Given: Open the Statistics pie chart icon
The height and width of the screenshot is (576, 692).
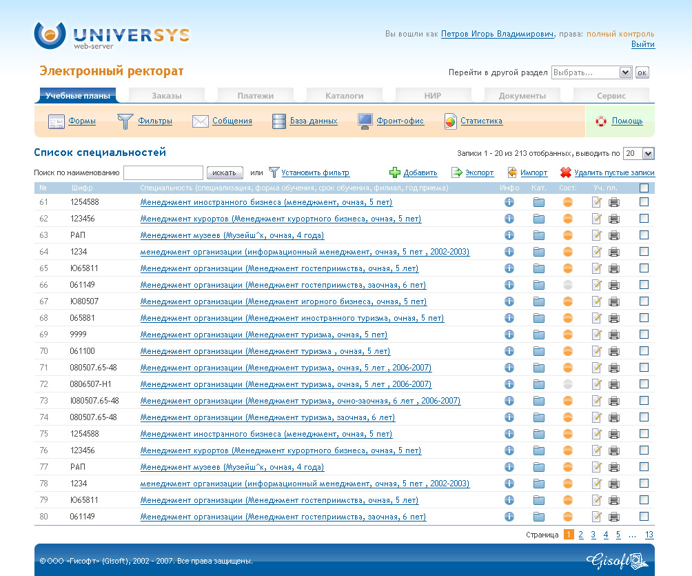Looking at the screenshot, I should pyautogui.click(x=451, y=121).
